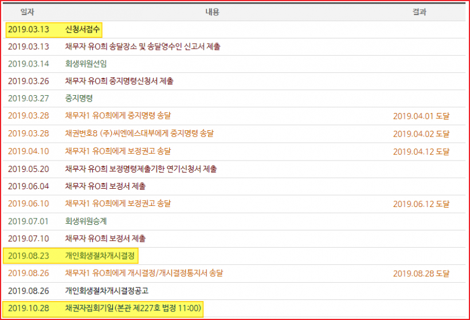Click the date '2019.04.10'

29,151
